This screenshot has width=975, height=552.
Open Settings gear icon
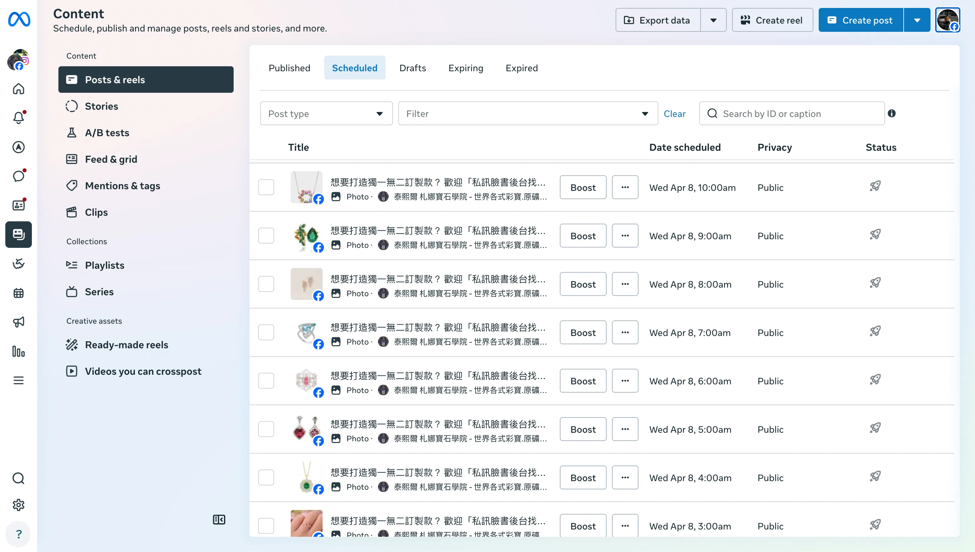(x=19, y=505)
